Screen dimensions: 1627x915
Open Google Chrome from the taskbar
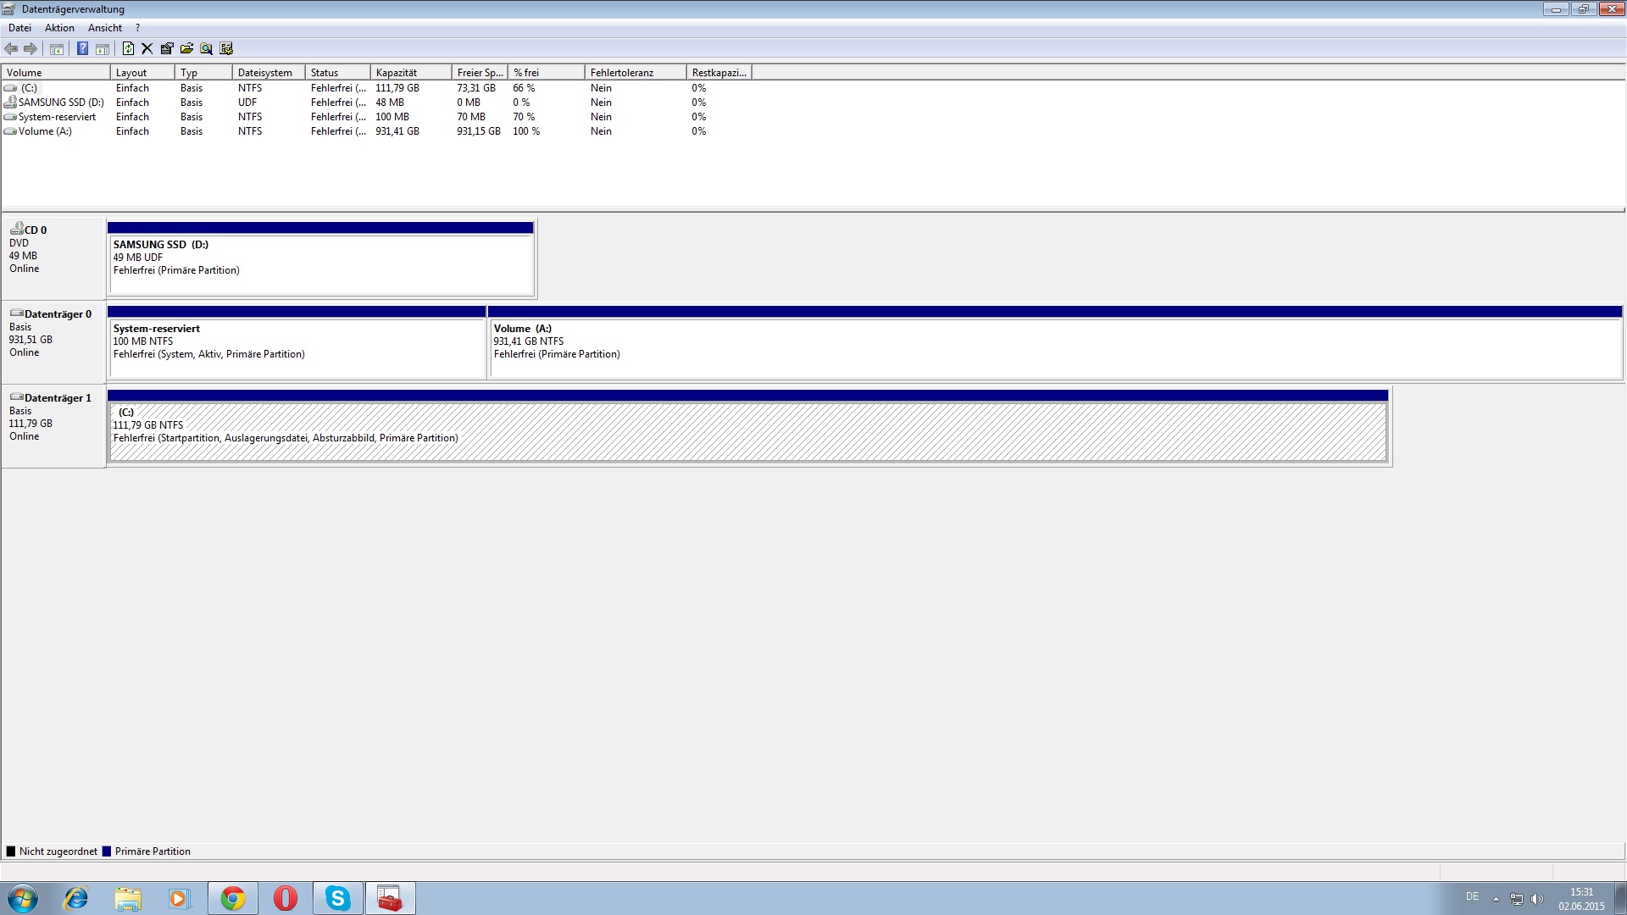pyautogui.click(x=232, y=898)
